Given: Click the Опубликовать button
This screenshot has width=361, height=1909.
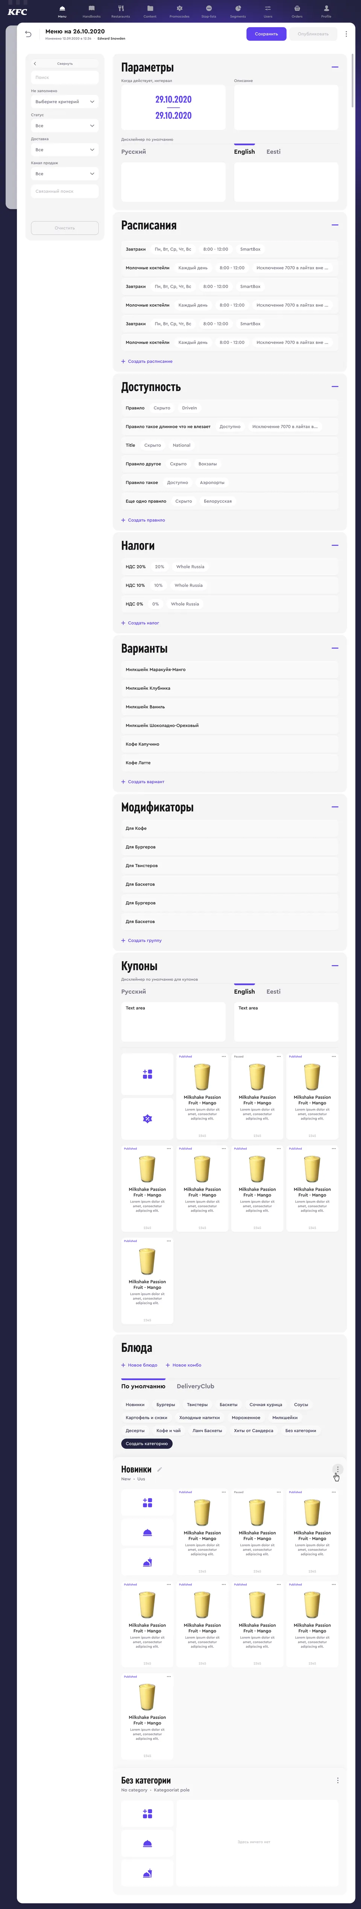Looking at the screenshot, I should pyautogui.click(x=313, y=34).
